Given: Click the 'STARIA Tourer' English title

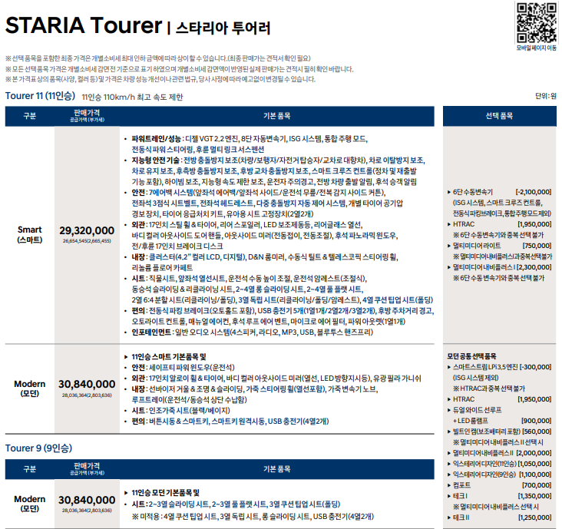Looking at the screenshot, I should pyautogui.click(x=84, y=25).
